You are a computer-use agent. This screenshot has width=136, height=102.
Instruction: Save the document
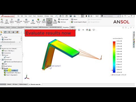[71, 16]
